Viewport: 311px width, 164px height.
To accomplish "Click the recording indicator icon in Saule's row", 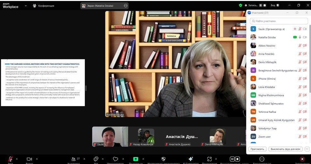I will [295, 29].
